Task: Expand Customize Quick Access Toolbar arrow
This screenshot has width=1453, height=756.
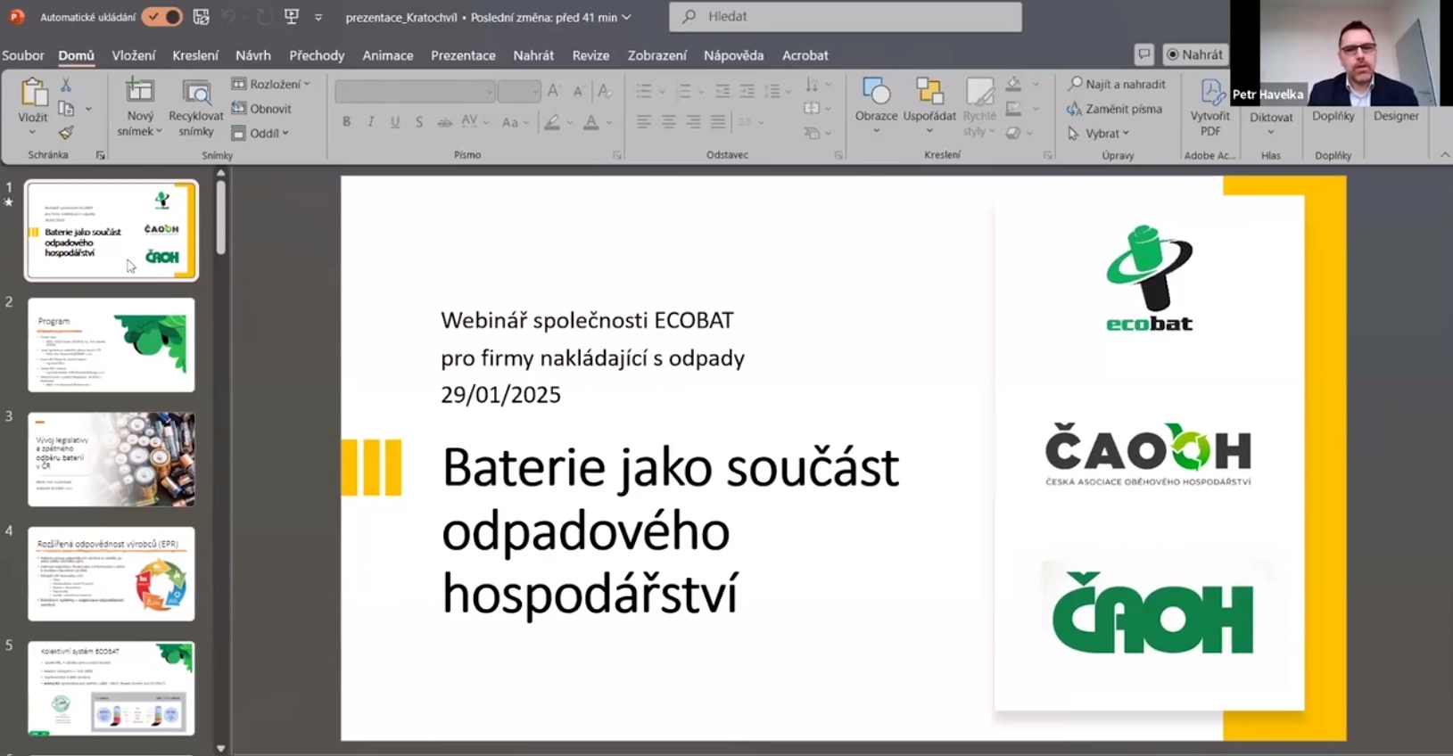Action: (x=318, y=17)
